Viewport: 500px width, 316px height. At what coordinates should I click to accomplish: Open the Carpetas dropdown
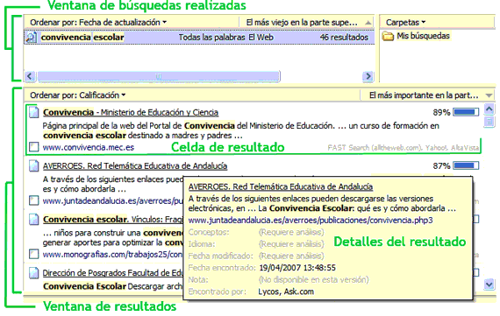pos(405,22)
